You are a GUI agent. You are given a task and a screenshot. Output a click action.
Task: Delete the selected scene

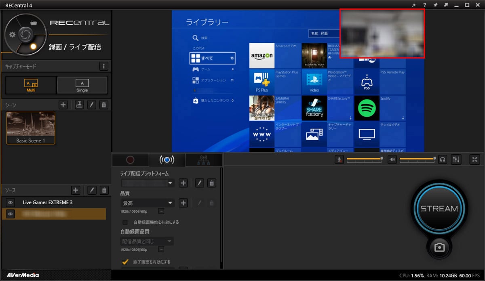coord(104,105)
